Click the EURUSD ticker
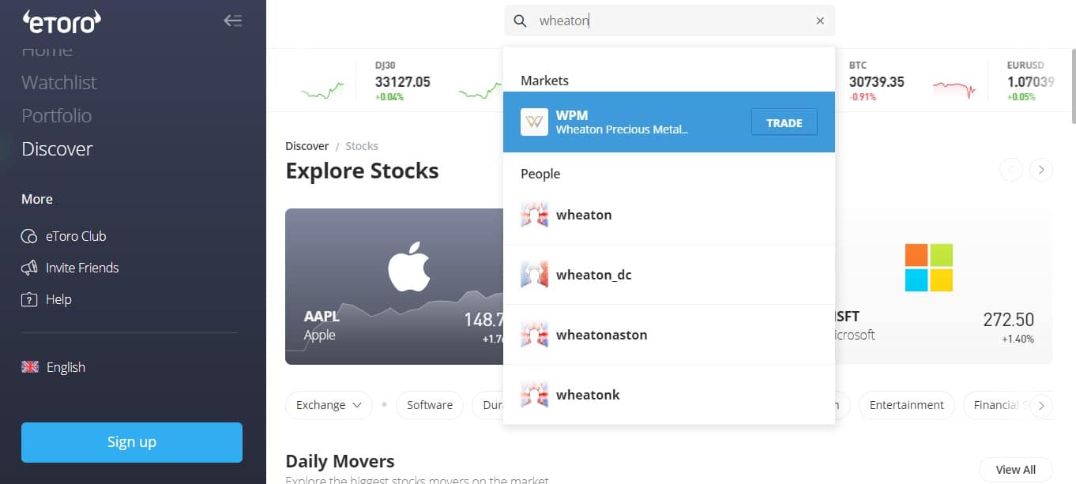Viewport: 1076px width, 484px height. (1031, 81)
